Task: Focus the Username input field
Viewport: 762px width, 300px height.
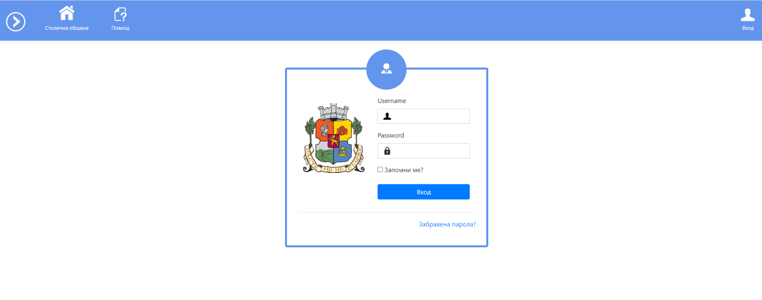Action: coord(423,116)
